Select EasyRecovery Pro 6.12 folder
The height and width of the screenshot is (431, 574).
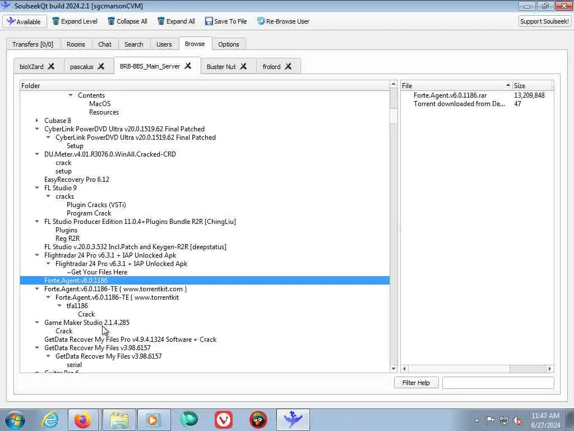click(76, 180)
